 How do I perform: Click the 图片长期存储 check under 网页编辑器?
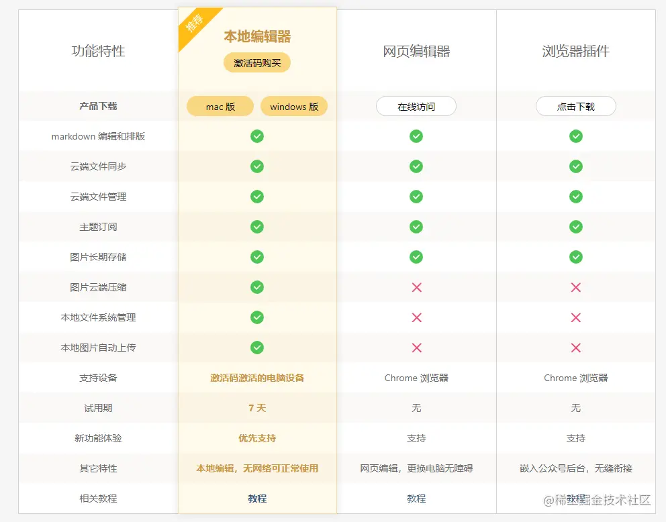(x=416, y=257)
